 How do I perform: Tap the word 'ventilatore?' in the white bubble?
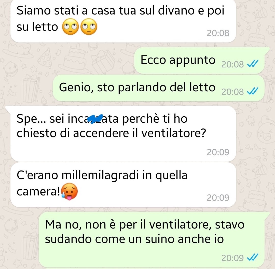(x=174, y=133)
